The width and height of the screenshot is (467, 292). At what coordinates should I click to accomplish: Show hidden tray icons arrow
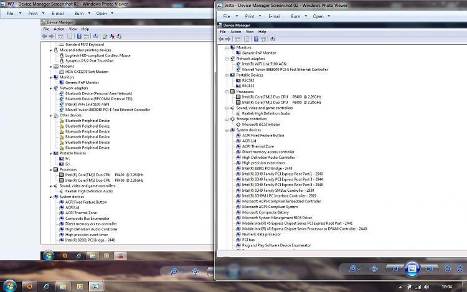coord(400,287)
